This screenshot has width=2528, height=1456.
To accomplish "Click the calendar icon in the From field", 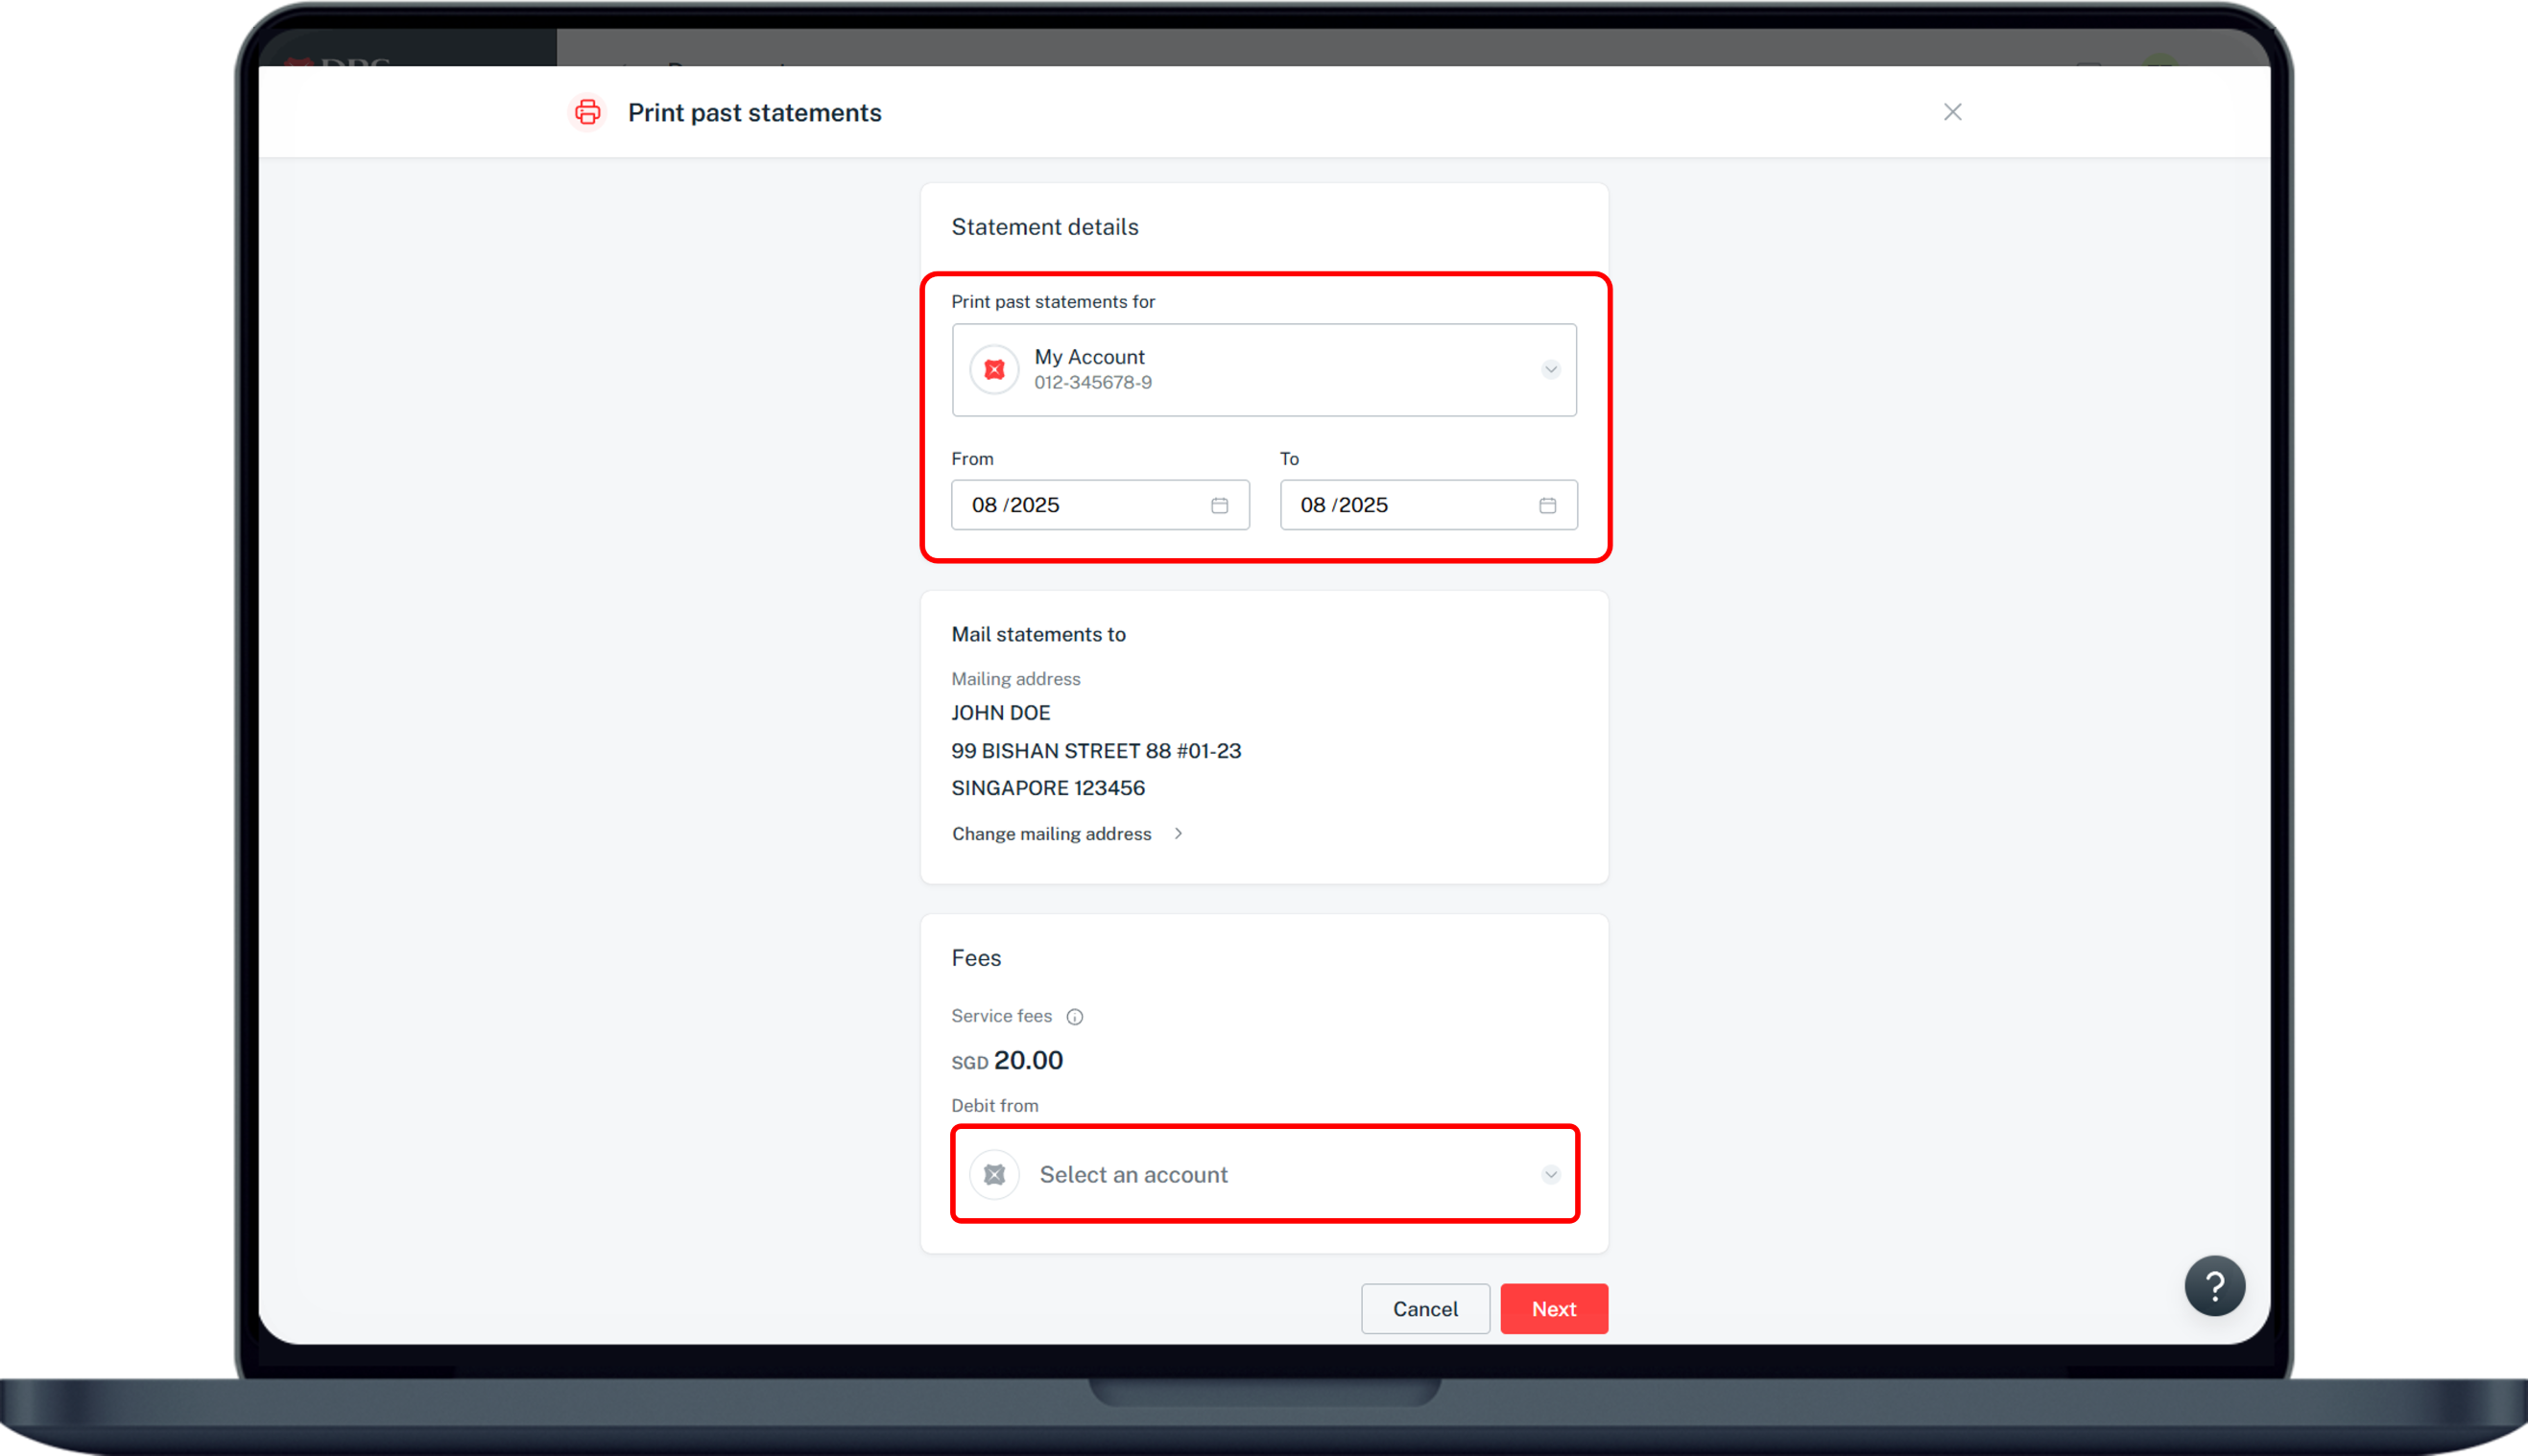I will click(1219, 505).
